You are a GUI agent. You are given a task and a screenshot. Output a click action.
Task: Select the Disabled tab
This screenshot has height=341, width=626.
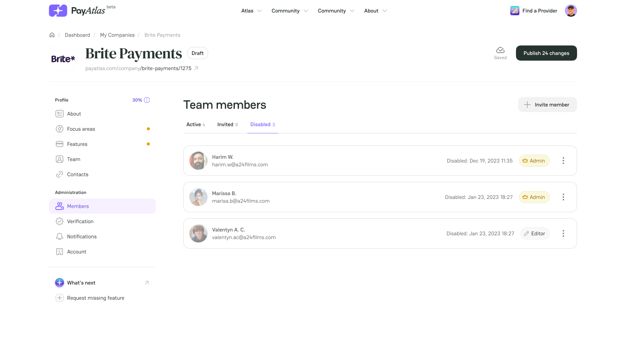pyautogui.click(x=263, y=124)
